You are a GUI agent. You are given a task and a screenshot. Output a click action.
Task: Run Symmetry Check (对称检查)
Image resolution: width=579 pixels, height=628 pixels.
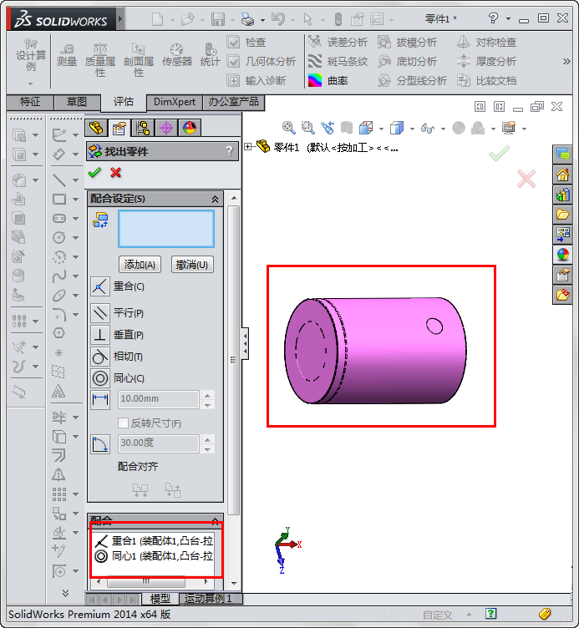coord(486,42)
